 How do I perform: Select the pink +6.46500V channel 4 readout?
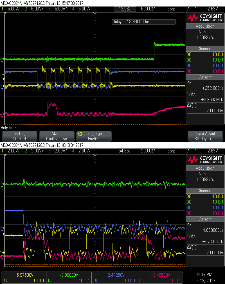point(158,275)
